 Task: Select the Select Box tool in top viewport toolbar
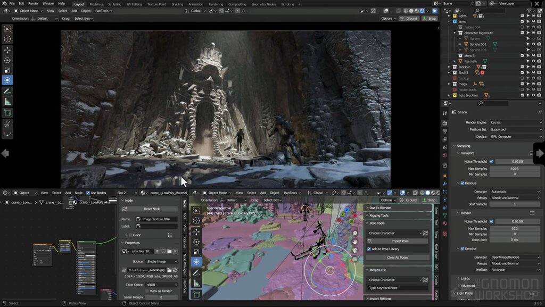7,29
